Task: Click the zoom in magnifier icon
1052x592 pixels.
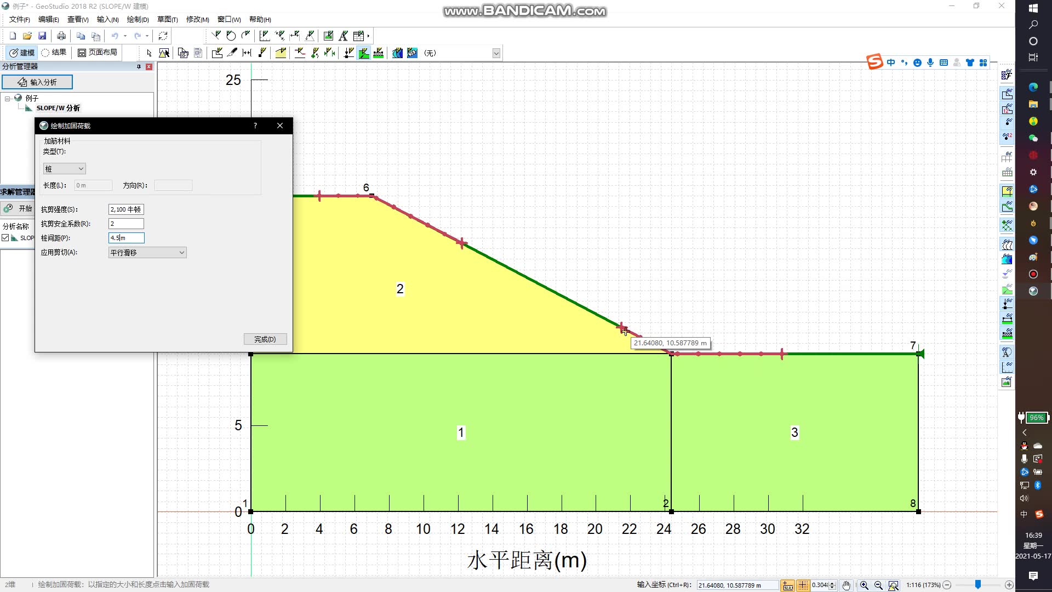Action: tap(864, 585)
